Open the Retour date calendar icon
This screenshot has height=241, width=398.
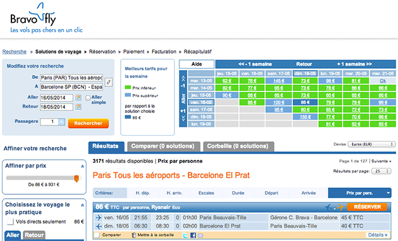tap(78, 107)
